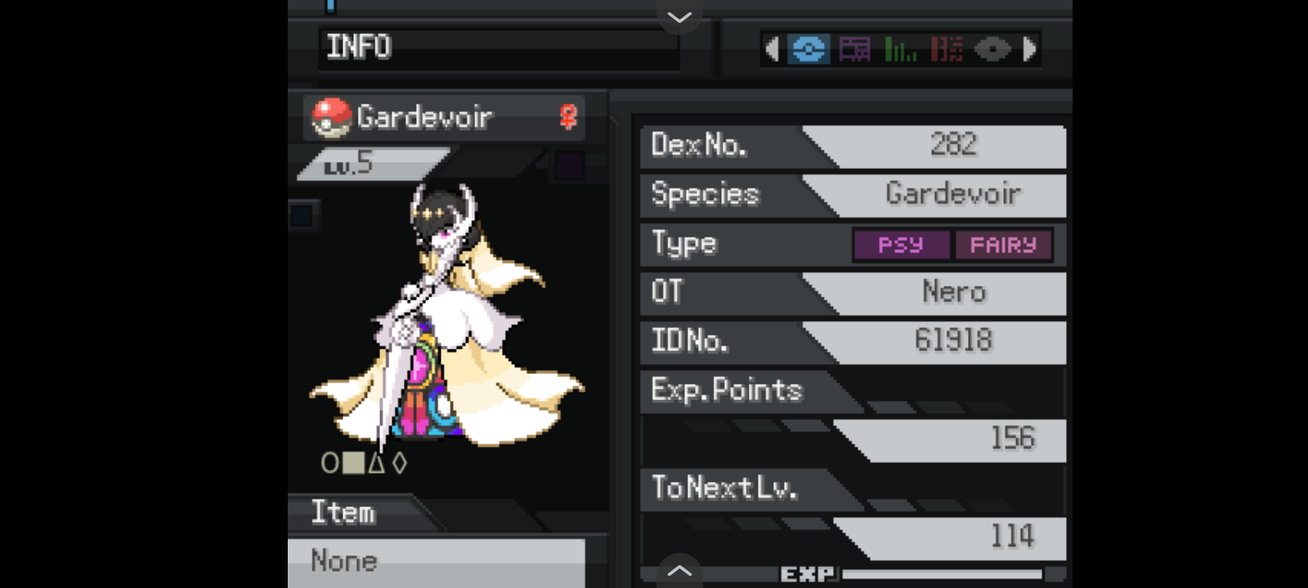
Task: Open the red moves list page icon
Action: [947, 50]
